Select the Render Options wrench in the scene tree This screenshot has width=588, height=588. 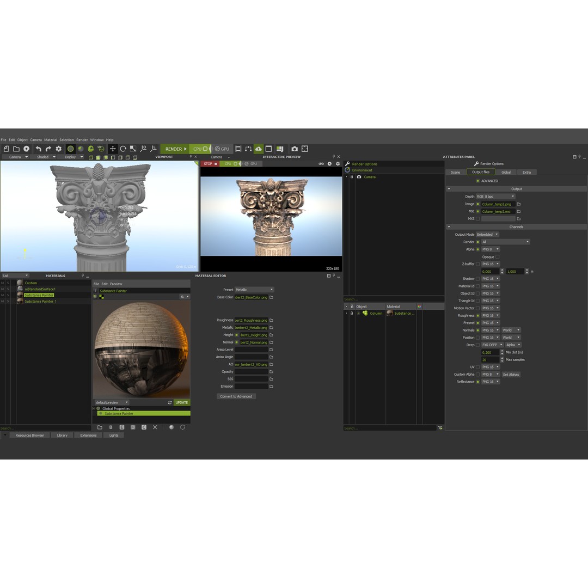click(348, 164)
